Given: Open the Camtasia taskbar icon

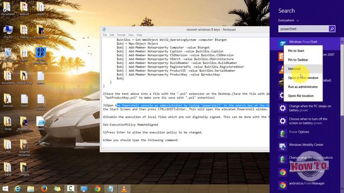Looking at the screenshot, I should 70,189.
